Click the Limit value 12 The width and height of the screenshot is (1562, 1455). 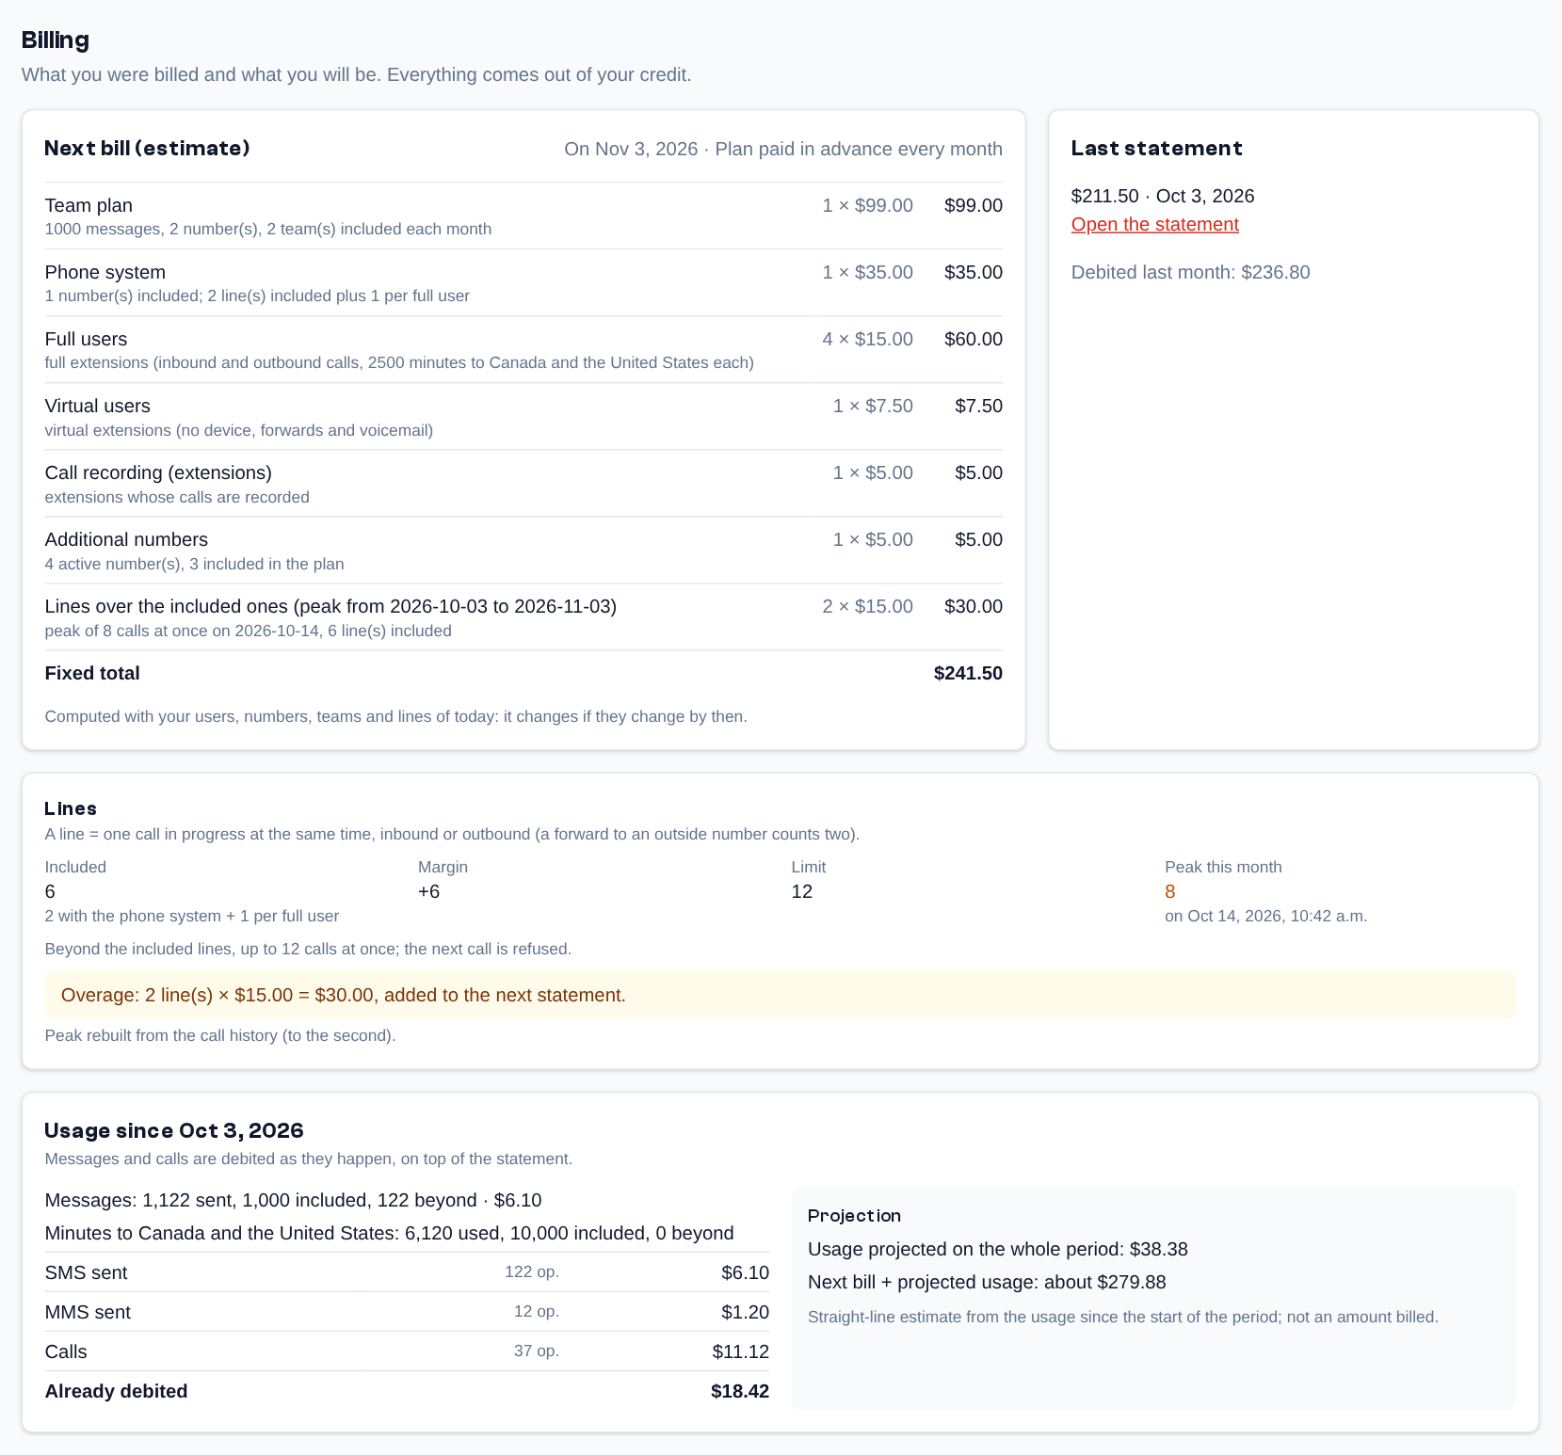[801, 891]
